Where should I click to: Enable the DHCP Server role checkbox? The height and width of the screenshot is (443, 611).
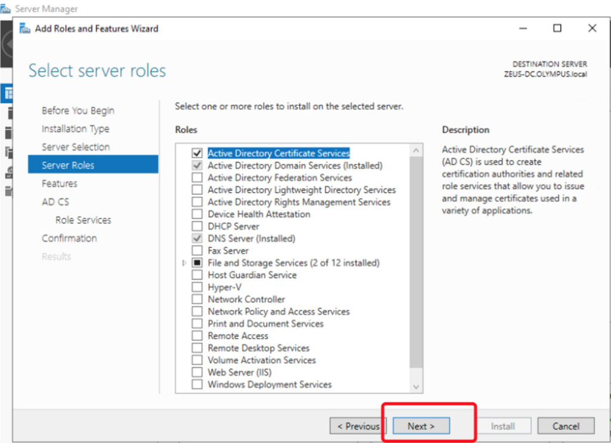click(197, 227)
